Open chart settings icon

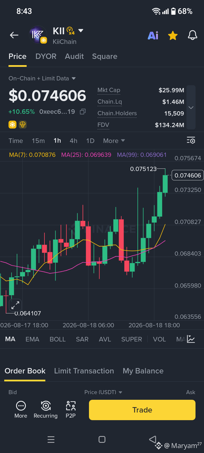pyautogui.click(x=191, y=140)
